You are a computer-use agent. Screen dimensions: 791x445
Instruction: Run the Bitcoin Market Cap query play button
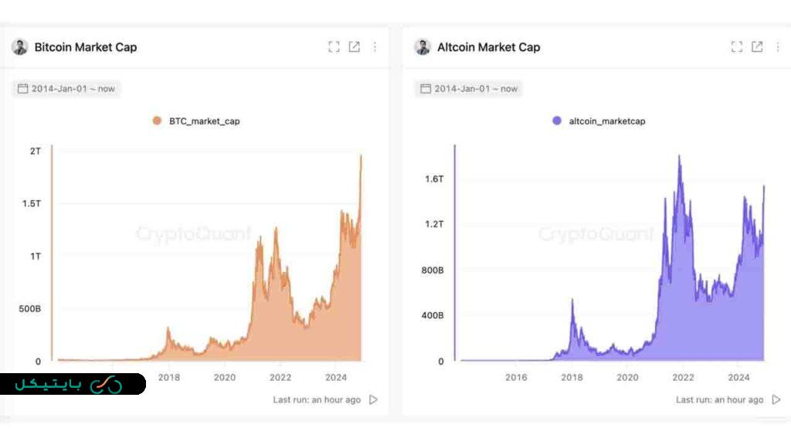[x=374, y=399]
